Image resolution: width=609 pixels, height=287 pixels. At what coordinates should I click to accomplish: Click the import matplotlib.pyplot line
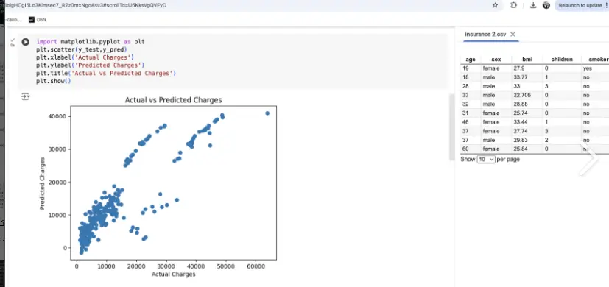90,41
